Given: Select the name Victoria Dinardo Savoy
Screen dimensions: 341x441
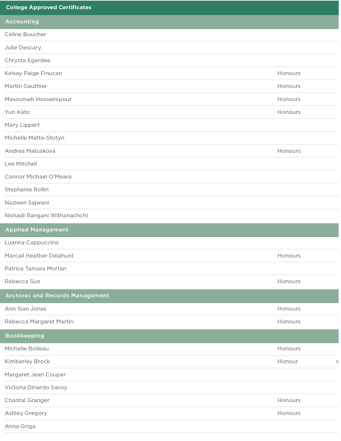Looking at the screenshot, I should (x=36, y=388).
